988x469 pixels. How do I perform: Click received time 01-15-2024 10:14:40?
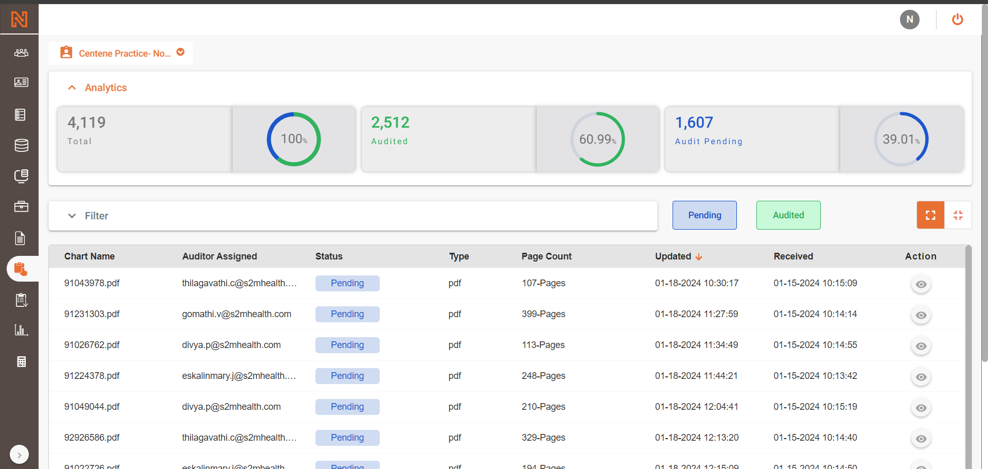pyautogui.click(x=815, y=438)
